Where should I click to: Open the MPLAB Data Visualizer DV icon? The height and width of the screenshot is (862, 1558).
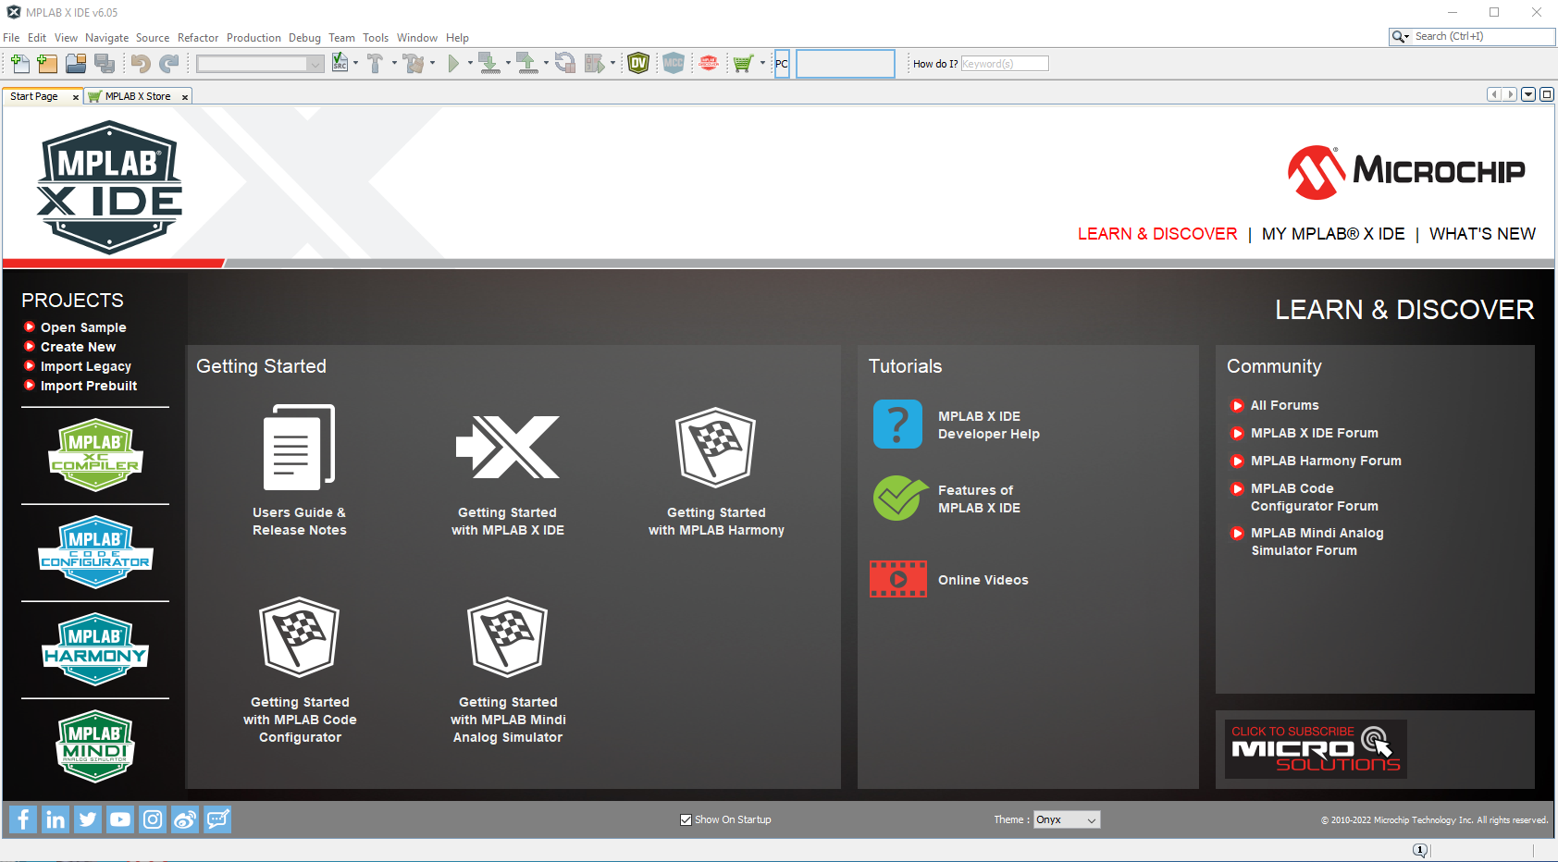pyautogui.click(x=638, y=64)
